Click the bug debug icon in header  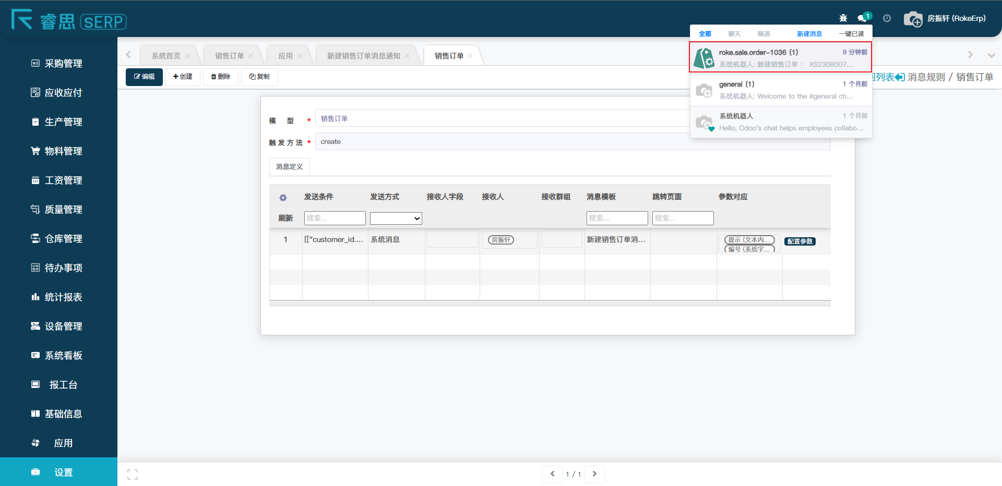point(843,18)
